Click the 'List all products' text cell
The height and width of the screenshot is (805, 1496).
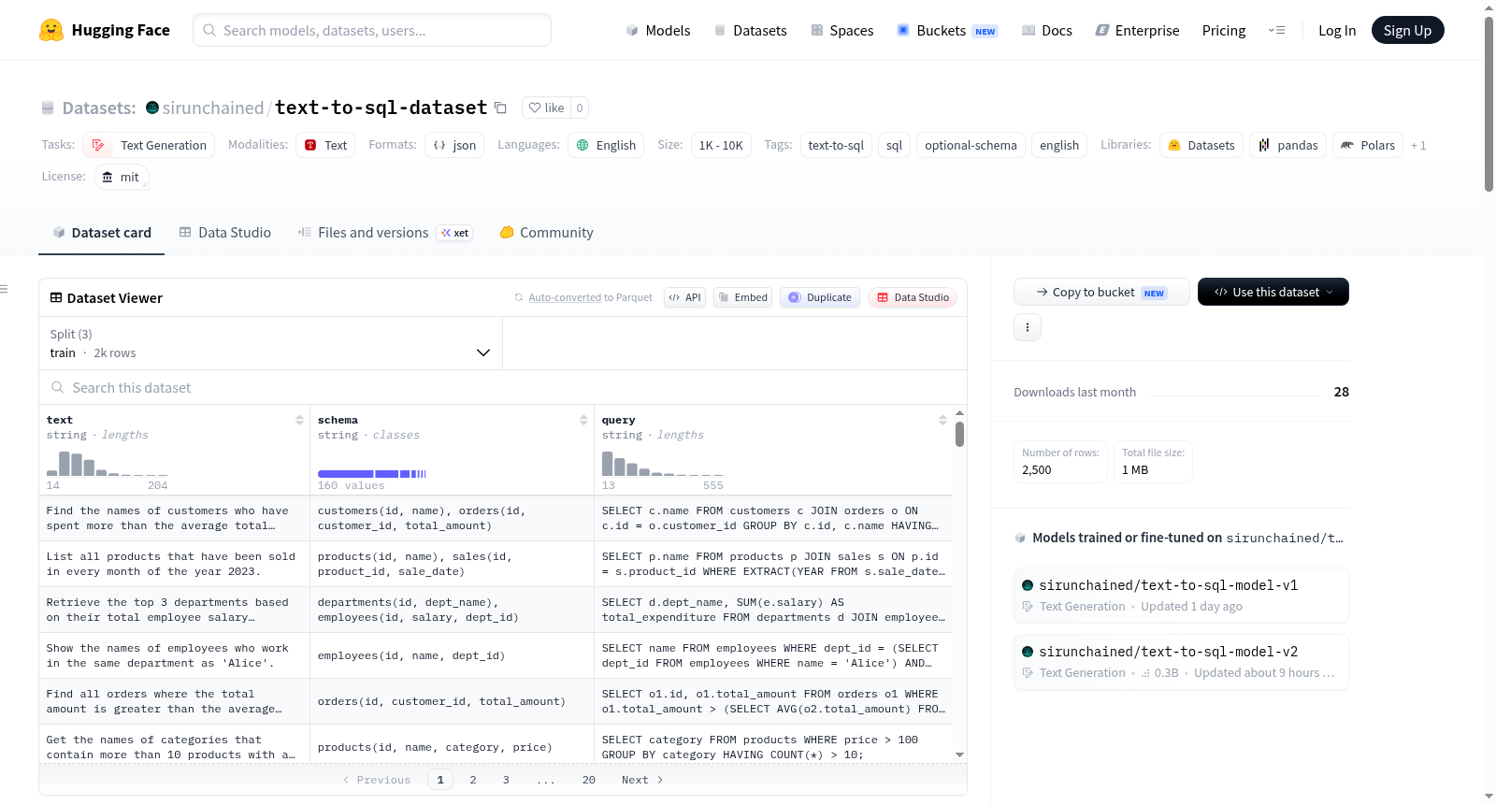[174, 564]
